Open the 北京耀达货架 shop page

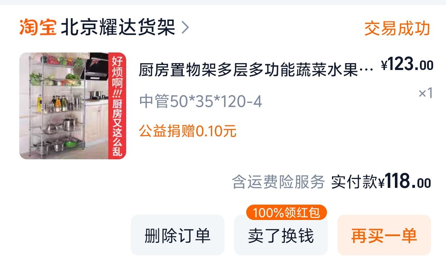coord(118,27)
